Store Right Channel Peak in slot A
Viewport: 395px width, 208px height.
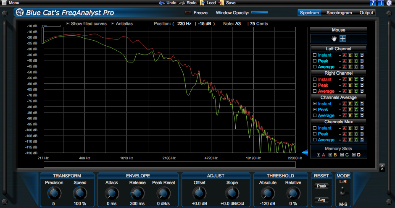tap(345, 85)
